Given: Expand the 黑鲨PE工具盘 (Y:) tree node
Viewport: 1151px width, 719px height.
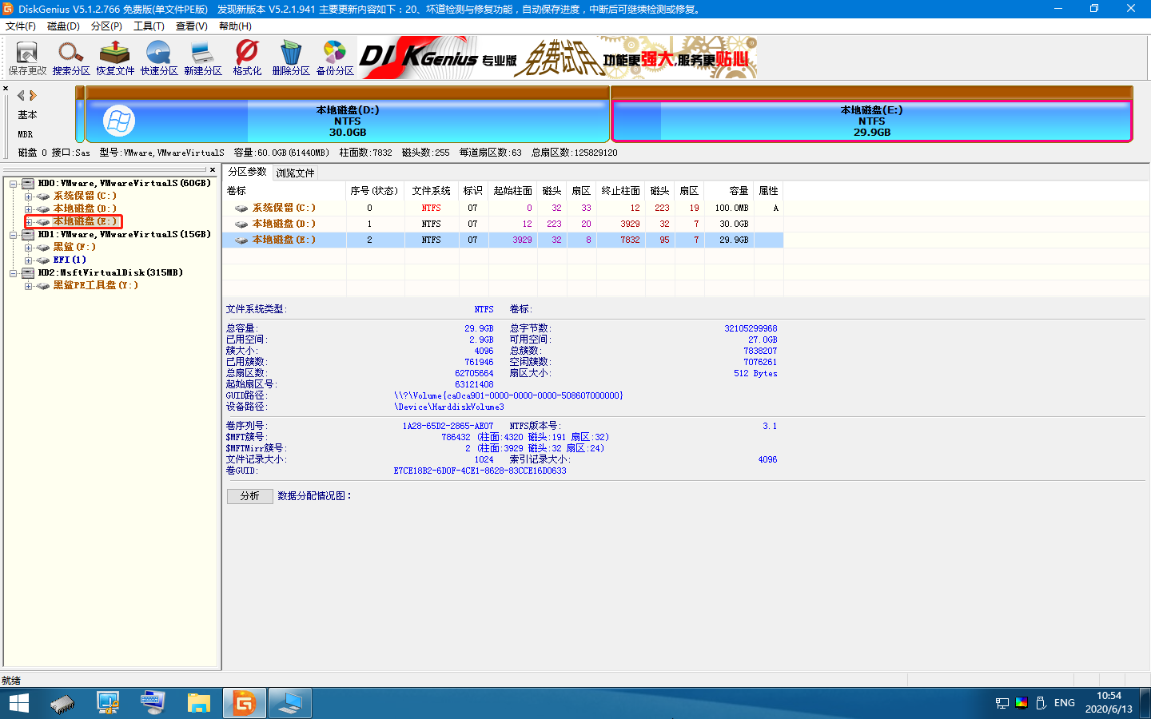Looking at the screenshot, I should [29, 286].
